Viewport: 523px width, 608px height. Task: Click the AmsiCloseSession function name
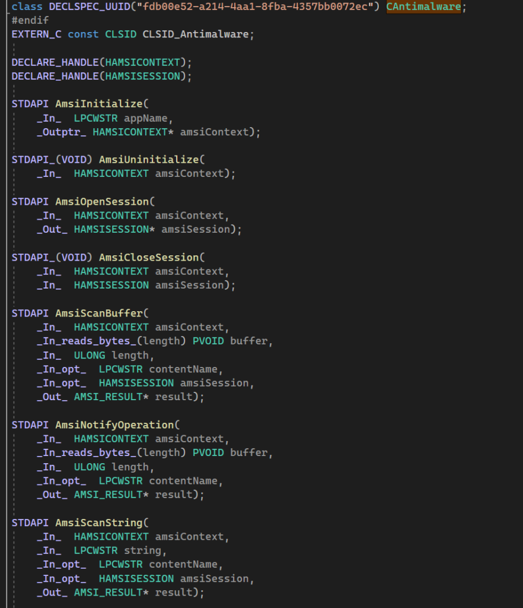click(x=149, y=258)
